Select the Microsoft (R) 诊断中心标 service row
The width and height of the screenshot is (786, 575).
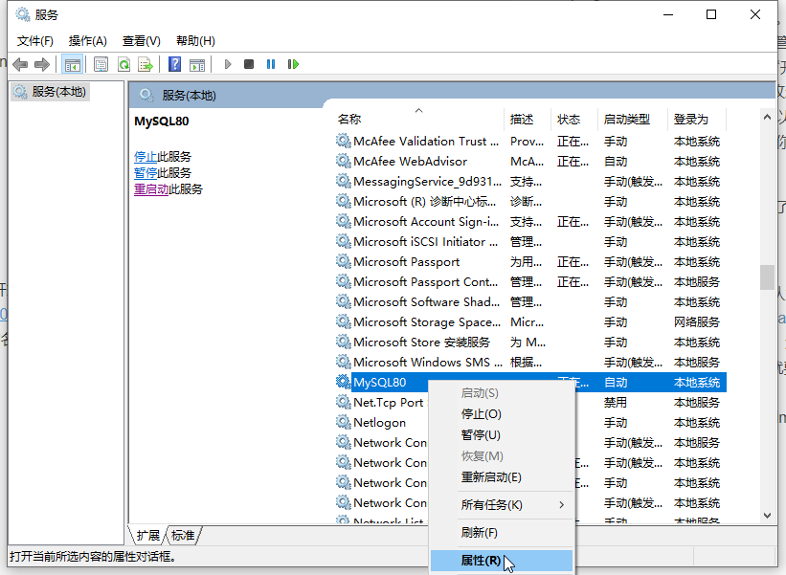point(530,201)
